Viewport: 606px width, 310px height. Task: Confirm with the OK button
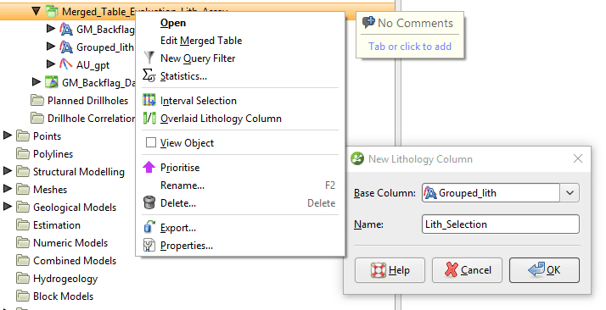coord(544,270)
